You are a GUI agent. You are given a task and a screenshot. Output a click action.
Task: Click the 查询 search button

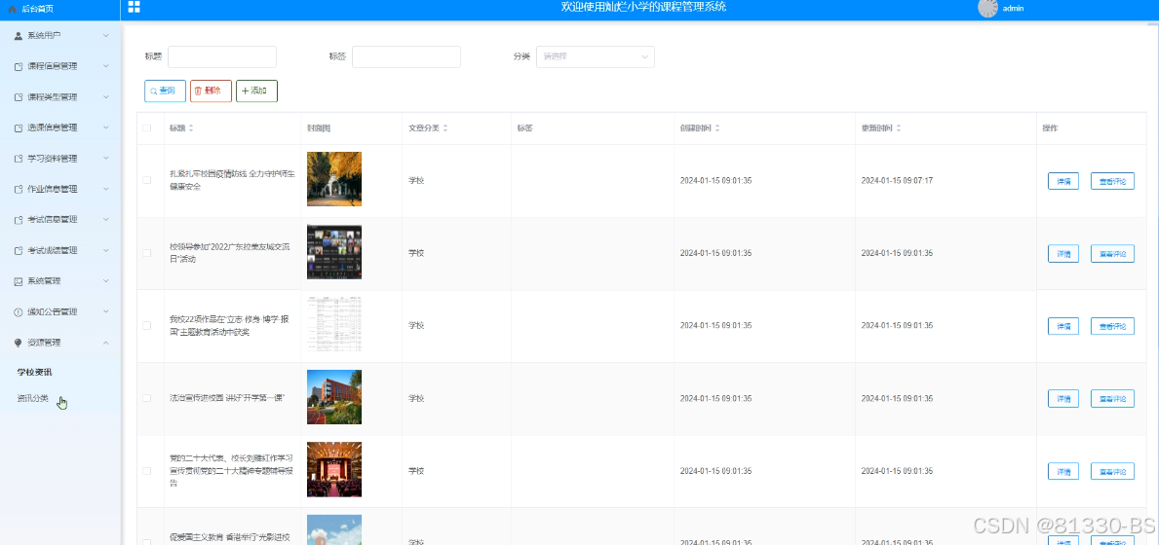coord(165,91)
